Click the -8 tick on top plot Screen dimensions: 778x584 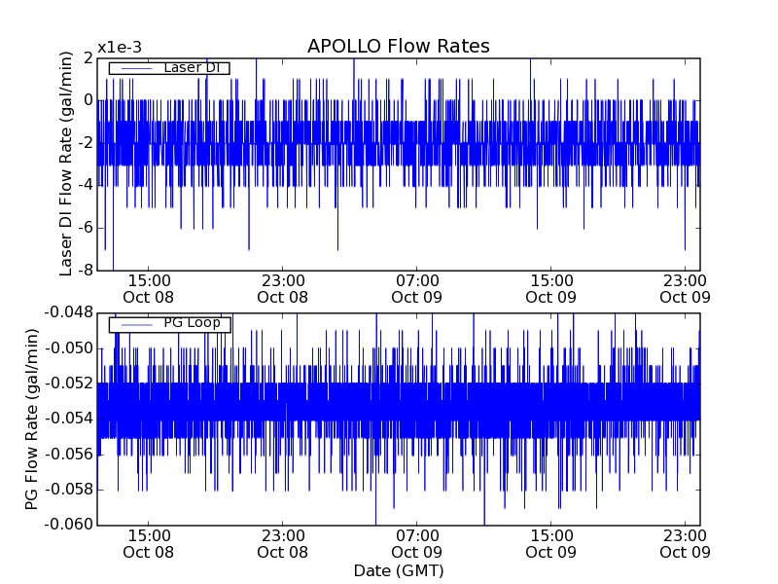(86, 271)
